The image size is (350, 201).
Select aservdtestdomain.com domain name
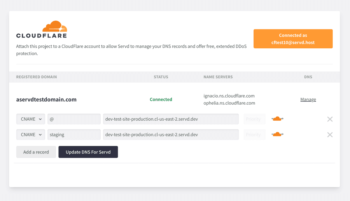46,99
